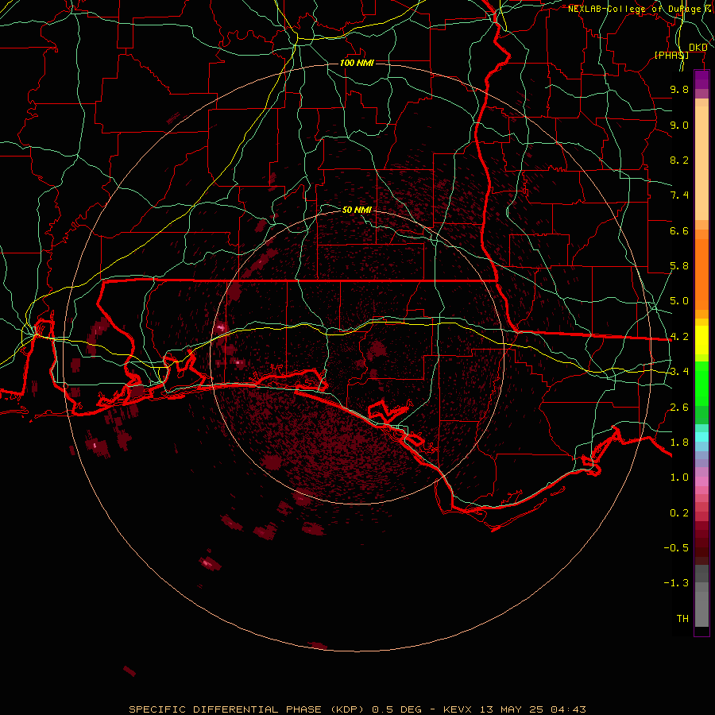Screen dimensions: 715x715
Task: Click the 2.6 value on the color scale
Action: pos(679,408)
